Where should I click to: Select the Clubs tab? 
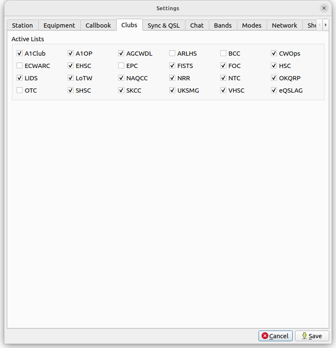click(x=129, y=25)
